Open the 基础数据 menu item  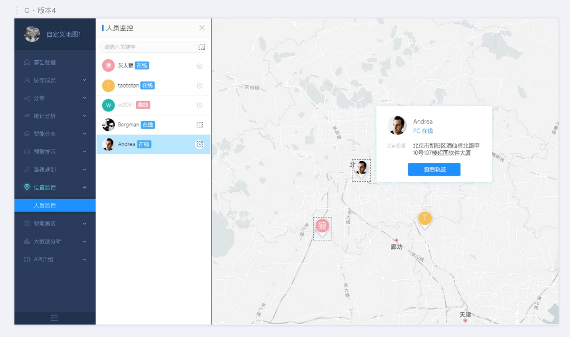pyautogui.click(x=45, y=63)
